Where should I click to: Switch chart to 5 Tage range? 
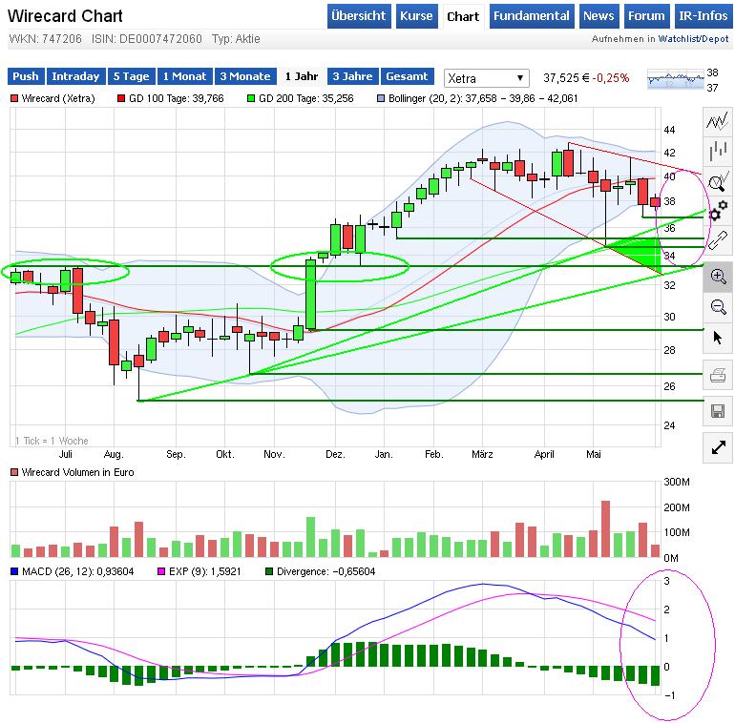click(x=132, y=76)
